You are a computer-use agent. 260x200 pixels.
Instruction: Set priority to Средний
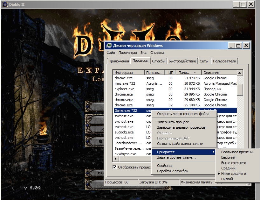(228, 168)
